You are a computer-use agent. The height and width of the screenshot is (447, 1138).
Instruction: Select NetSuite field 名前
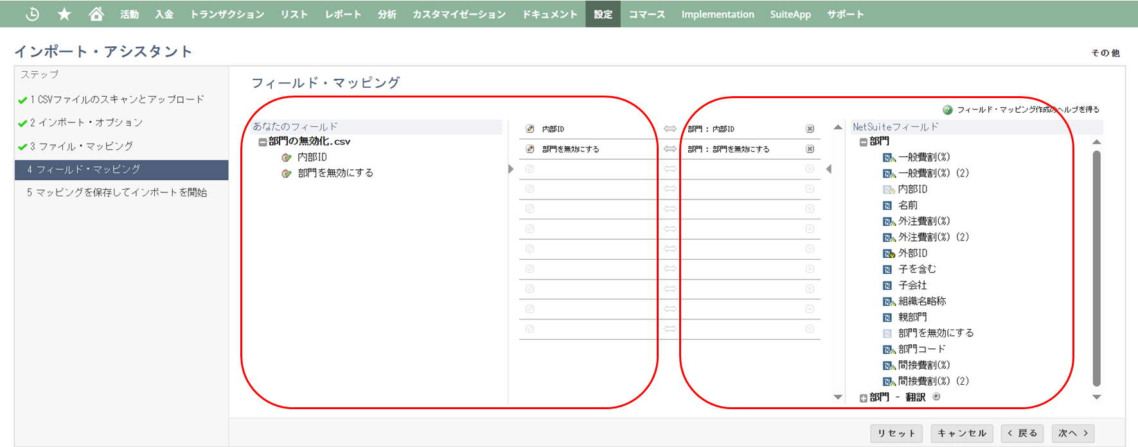click(907, 205)
